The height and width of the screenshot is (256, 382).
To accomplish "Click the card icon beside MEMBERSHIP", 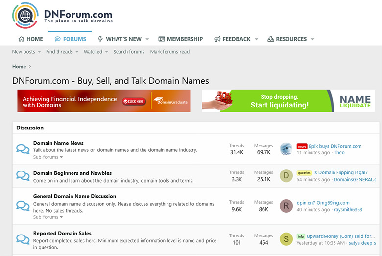I will [161, 39].
